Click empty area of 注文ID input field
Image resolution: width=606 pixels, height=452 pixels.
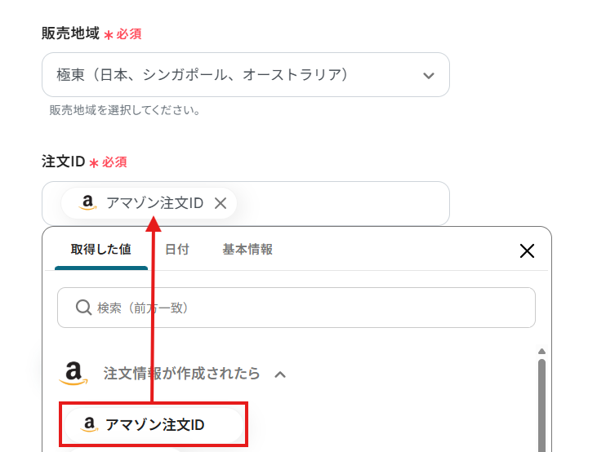[x=343, y=204]
